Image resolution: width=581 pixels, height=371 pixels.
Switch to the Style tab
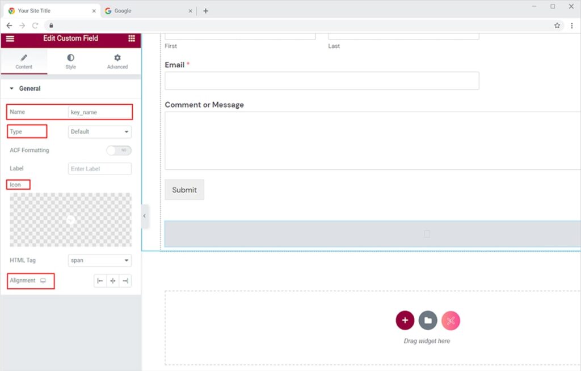[x=70, y=61]
